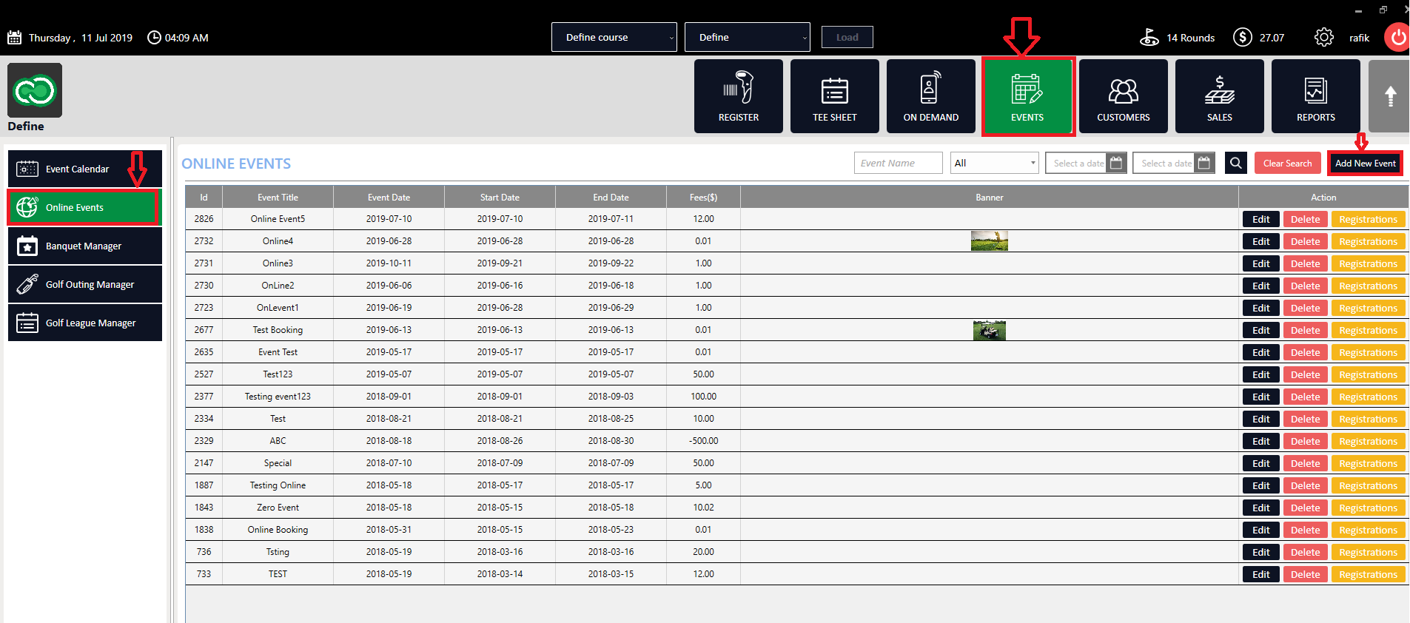View Registrations for Zero Event
This screenshot has width=1410, height=623.
pos(1368,508)
